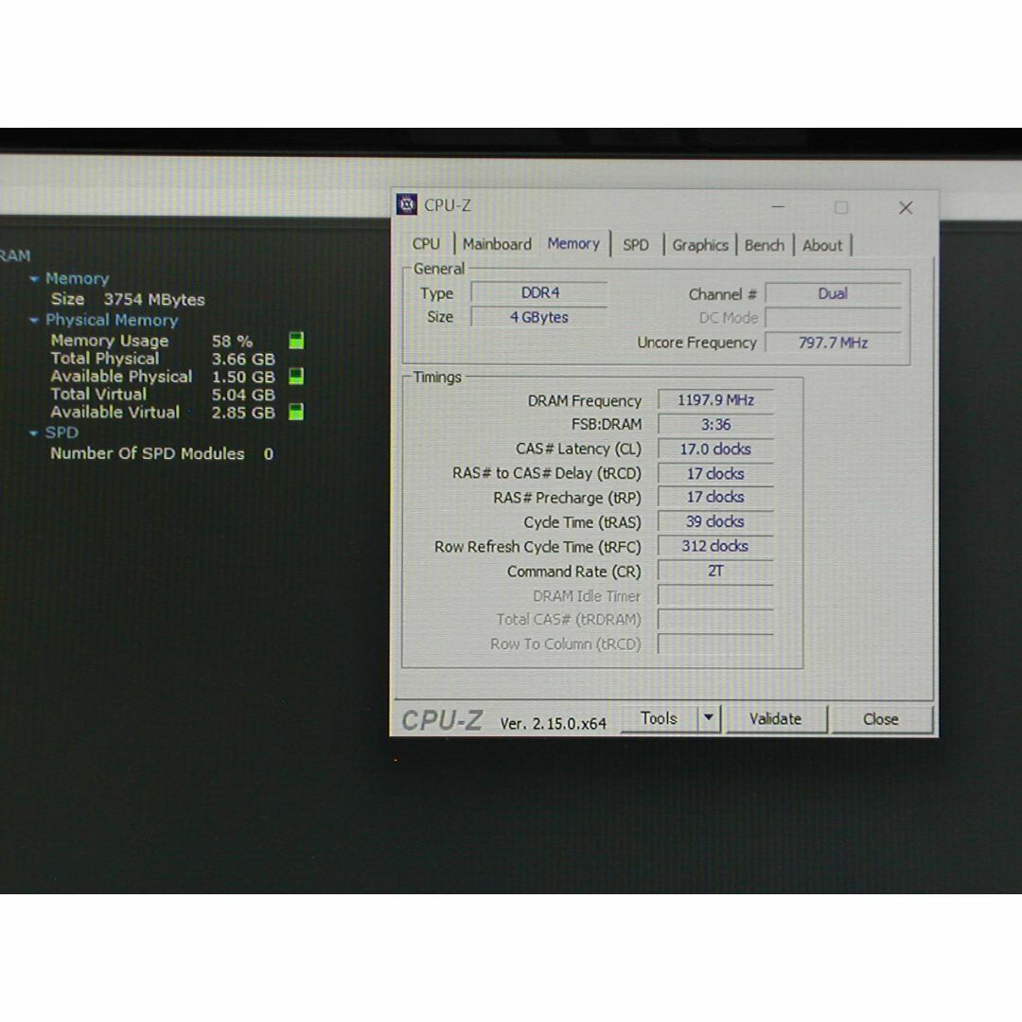Open the Tools dropdown arrow

tap(709, 719)
